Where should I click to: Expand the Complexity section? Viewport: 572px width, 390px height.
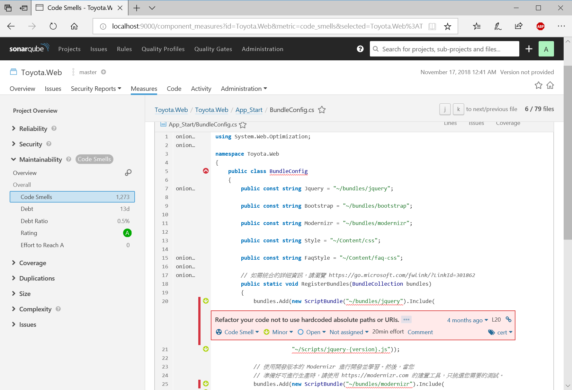click(31, 309)
